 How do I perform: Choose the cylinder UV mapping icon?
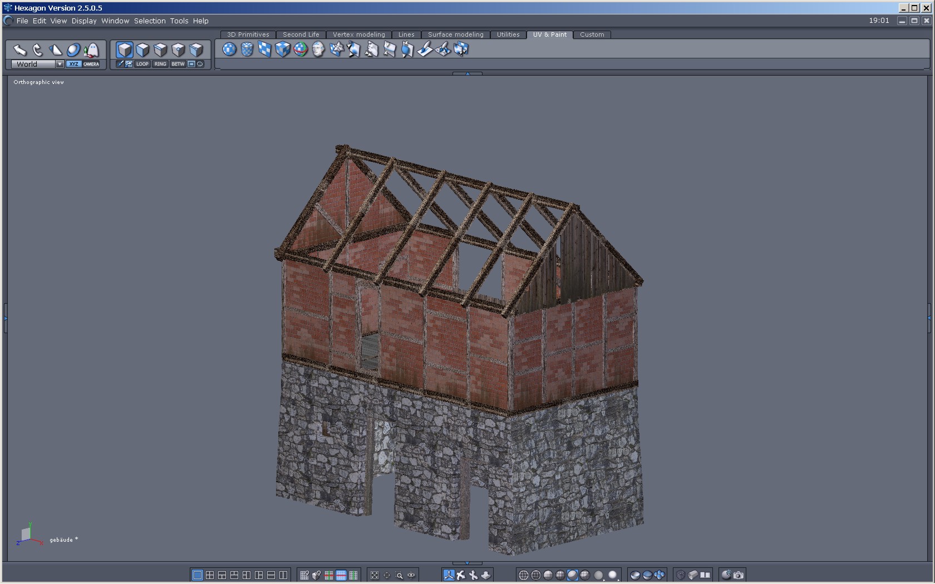(x=247, y=50)
